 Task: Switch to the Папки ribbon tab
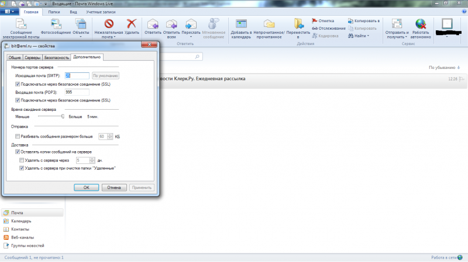(54, 12)
